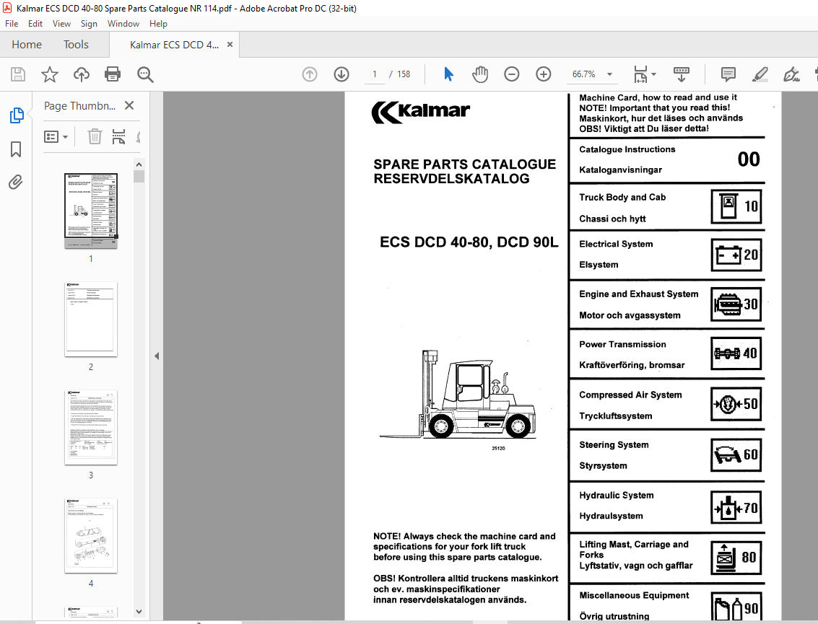Open the Edit menu
This screenshot has width=818, height=624.
[35, 24]
